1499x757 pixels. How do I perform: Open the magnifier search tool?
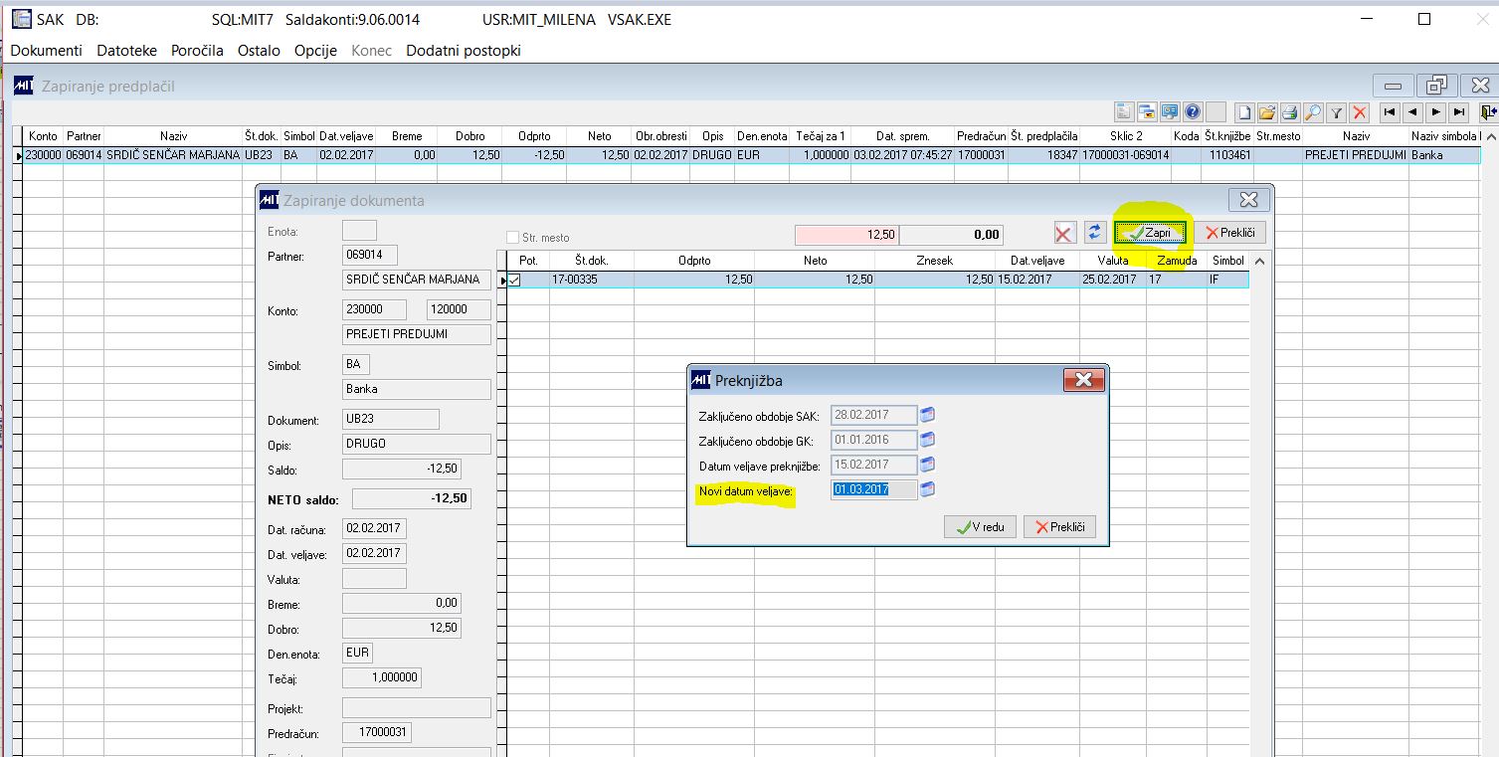(x=1313, y=112)
